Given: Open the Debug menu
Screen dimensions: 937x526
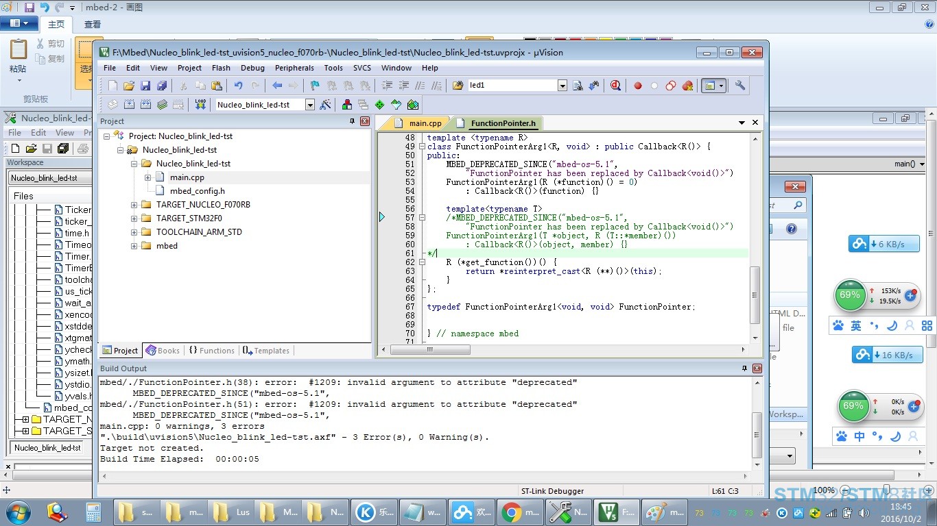Looking at the screenshot, I should 252,68.
